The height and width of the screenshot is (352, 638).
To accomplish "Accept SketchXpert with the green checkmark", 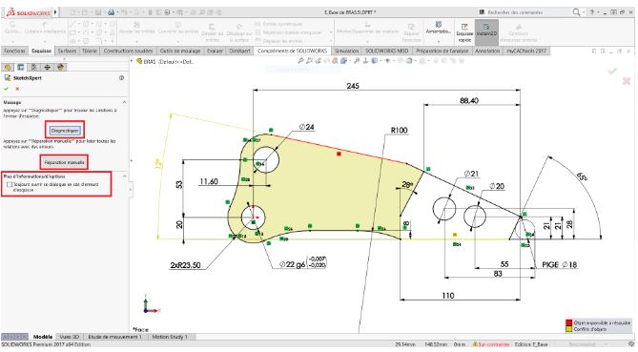I will [x=6, y=89].
